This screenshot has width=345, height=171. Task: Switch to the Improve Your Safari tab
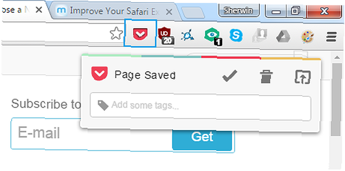pos(115,11)
